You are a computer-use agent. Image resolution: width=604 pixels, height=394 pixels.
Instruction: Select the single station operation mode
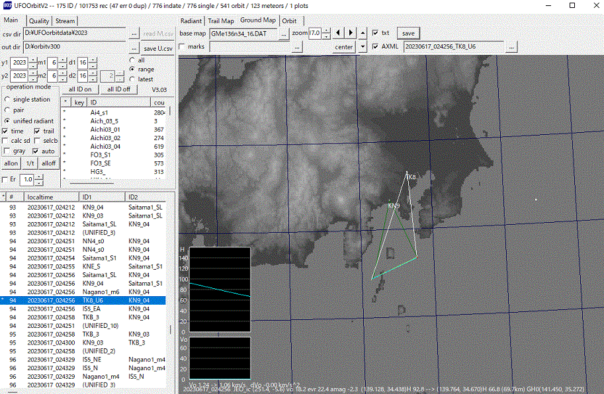[8, 99]
